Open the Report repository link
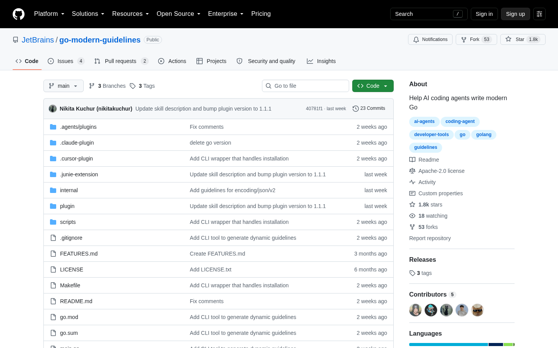 click(x=430, y=238)
